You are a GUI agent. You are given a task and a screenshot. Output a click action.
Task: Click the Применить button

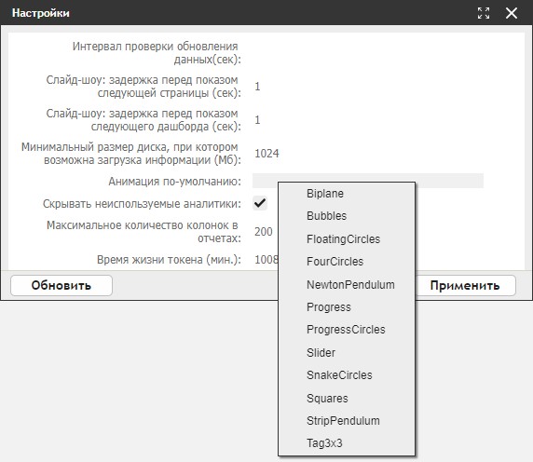pos(465,285)
